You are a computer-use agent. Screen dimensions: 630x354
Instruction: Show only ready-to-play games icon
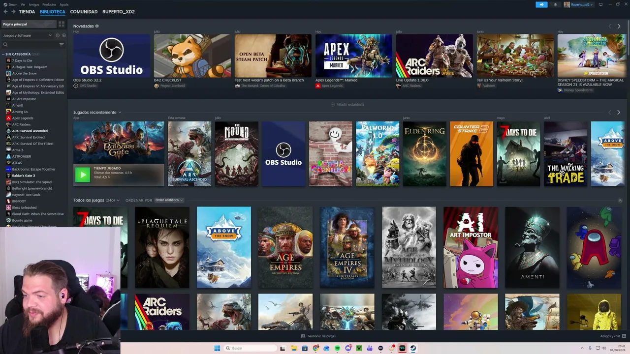pos(63,35)
